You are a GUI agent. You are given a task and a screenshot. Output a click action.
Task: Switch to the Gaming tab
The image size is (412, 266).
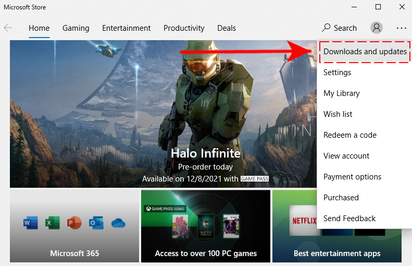click(76, 28)
